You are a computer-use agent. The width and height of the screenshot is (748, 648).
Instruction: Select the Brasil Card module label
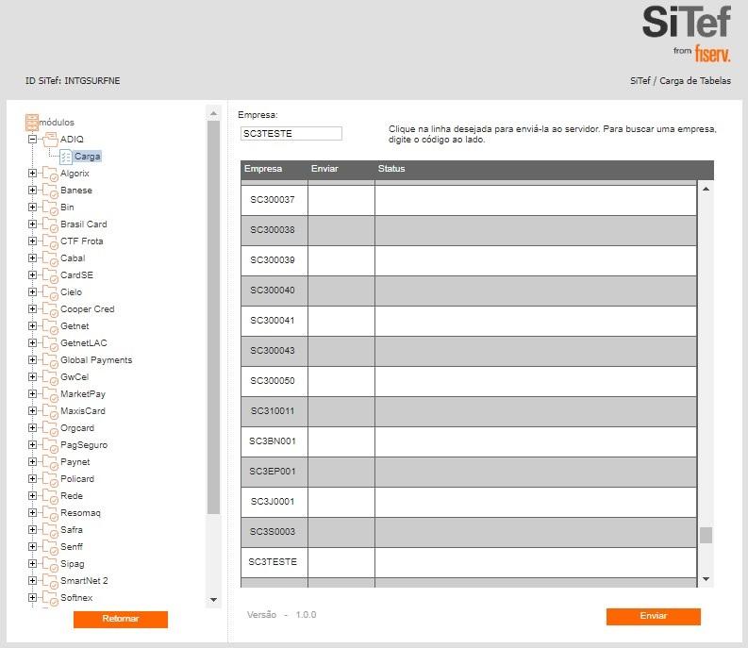click(84, 224)
